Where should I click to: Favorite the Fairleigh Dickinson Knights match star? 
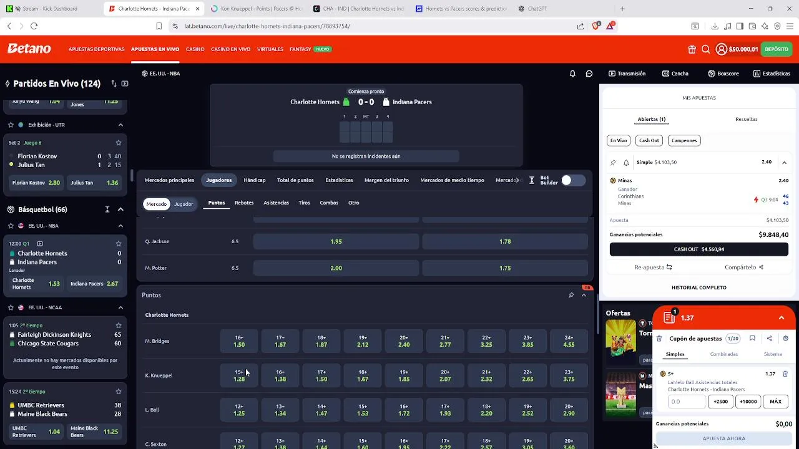click(119, 325)
